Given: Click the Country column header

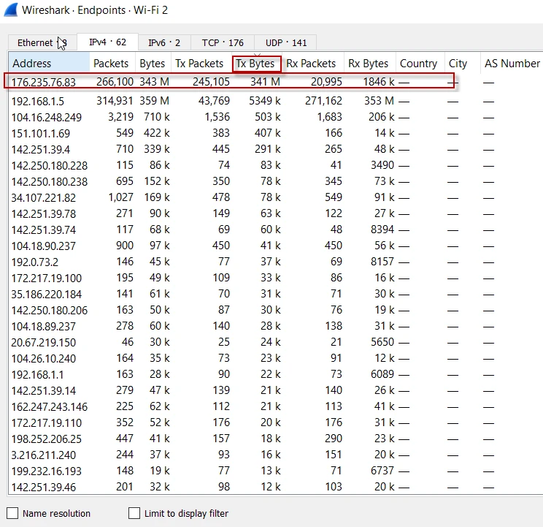Looking at the screenshot, I should 418,64.
